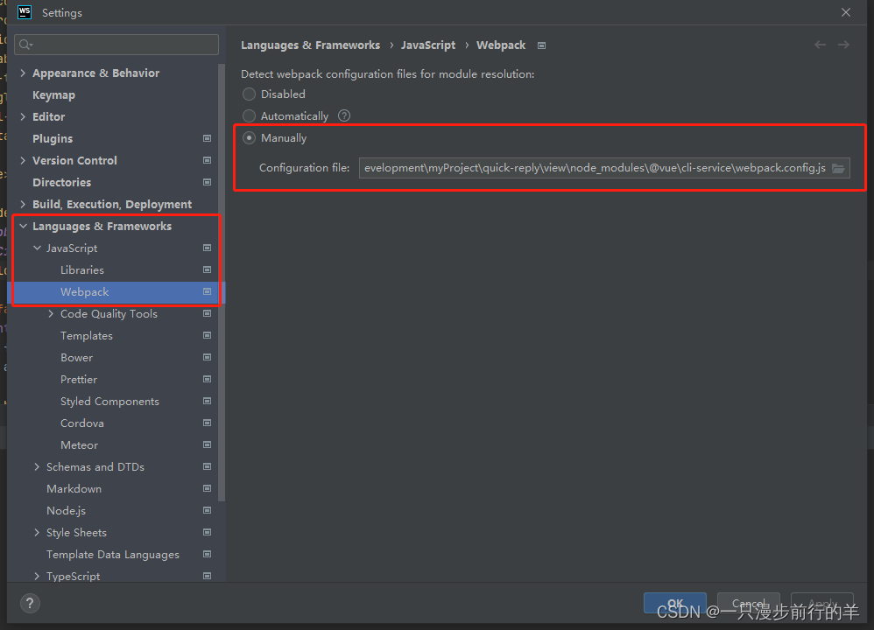Viewport: 874px width, 630px height.
Task: Expand the Editor section
Action: 23,116
